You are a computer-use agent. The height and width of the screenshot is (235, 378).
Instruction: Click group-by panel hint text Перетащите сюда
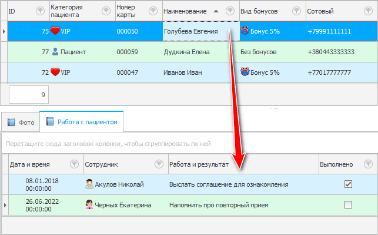click(108, 144)
